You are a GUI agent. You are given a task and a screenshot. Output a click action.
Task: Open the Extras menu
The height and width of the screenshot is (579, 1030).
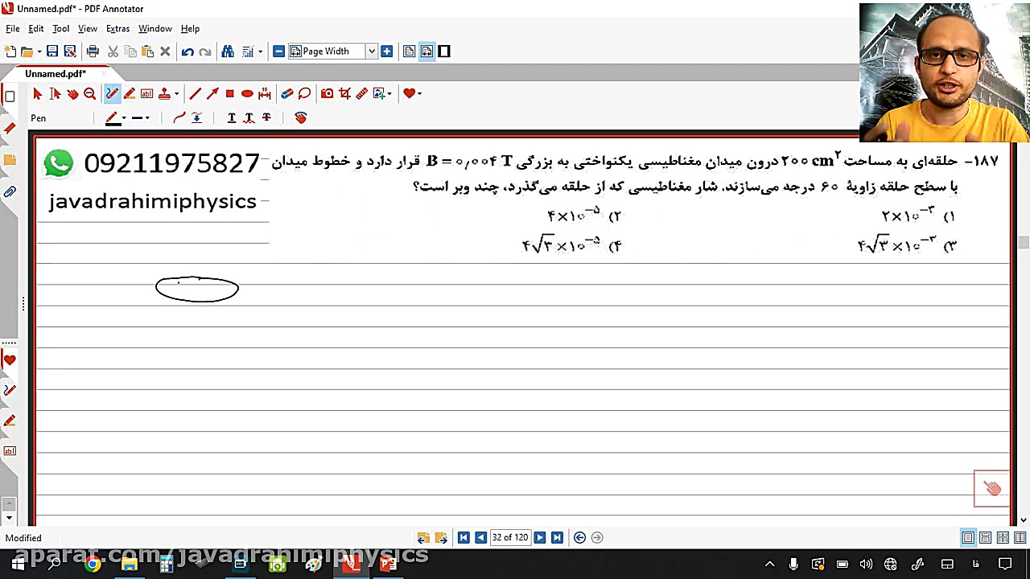point(117,28)
